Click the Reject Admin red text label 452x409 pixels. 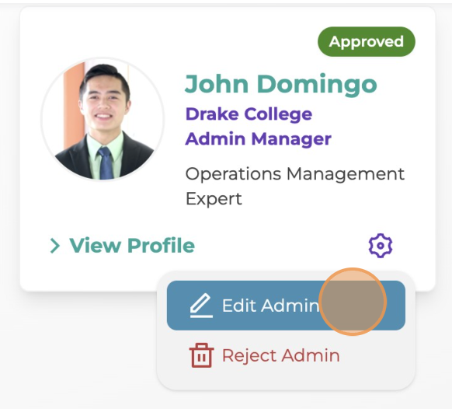click(281, 355)
